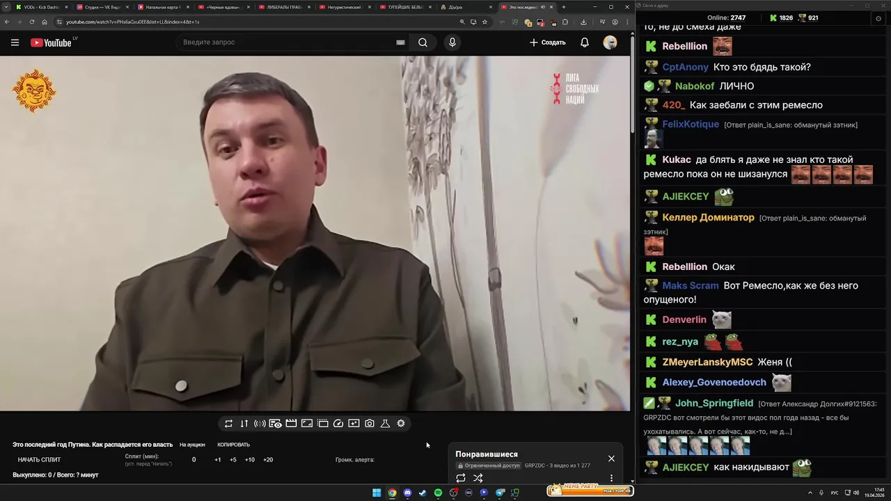Toggle playlist shuffle in Понравившиеся panel
This screenshot has width=891, height=501.
[478, 478]
